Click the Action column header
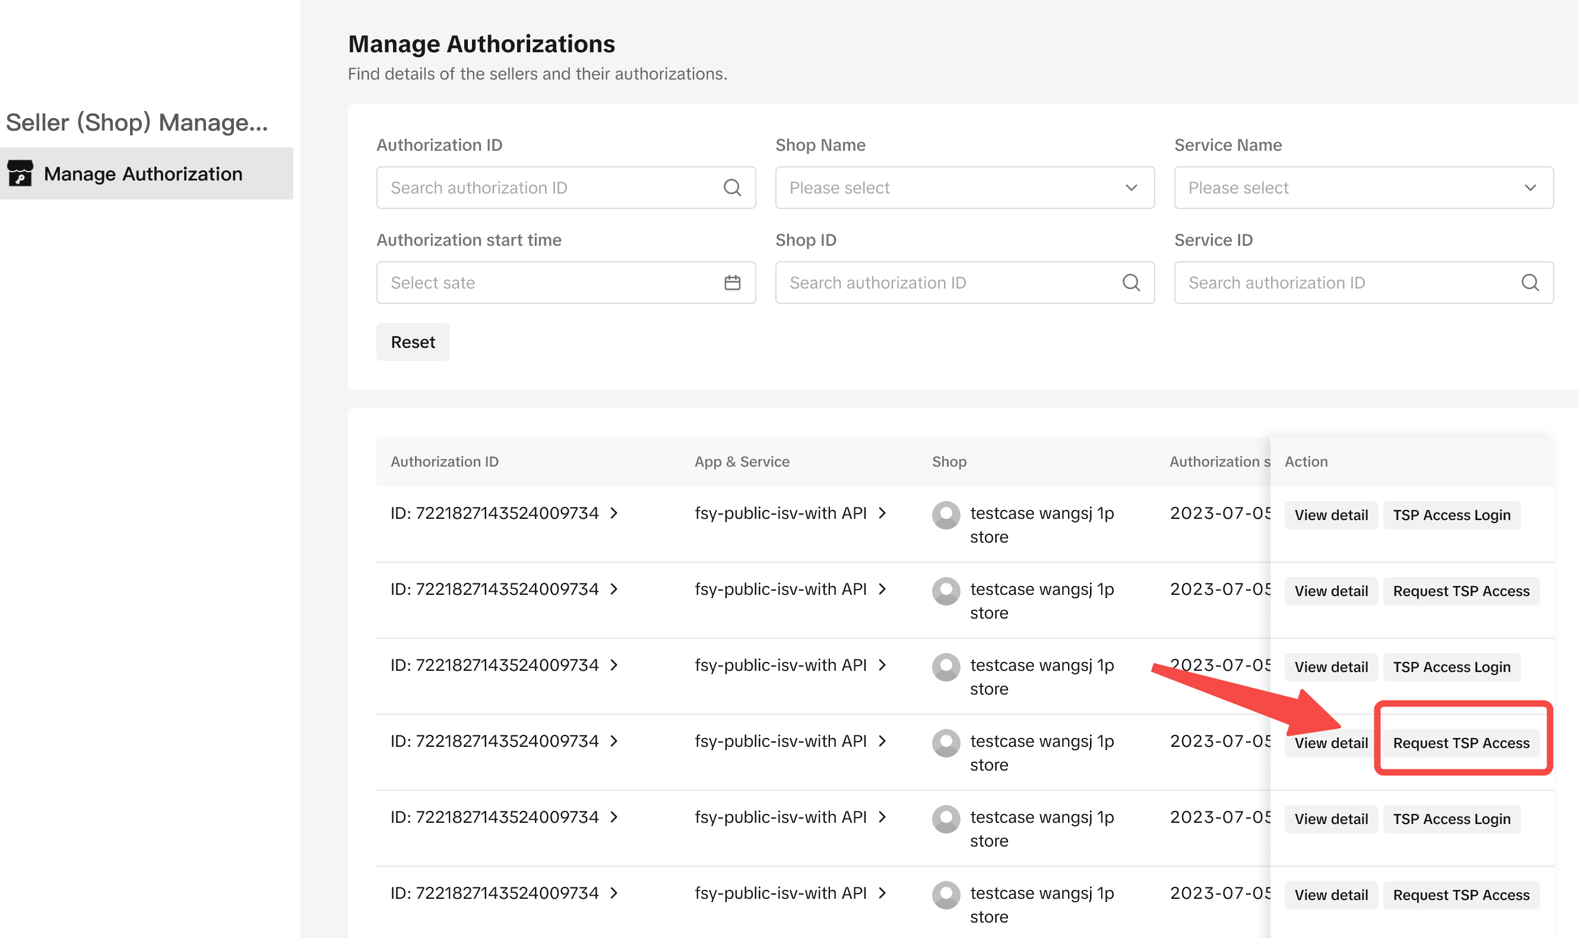This screenshot has height=938, width=1578. (1306, 461)
